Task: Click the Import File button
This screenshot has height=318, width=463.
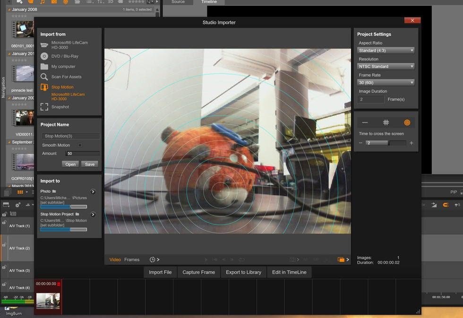Action: point(160,272)
